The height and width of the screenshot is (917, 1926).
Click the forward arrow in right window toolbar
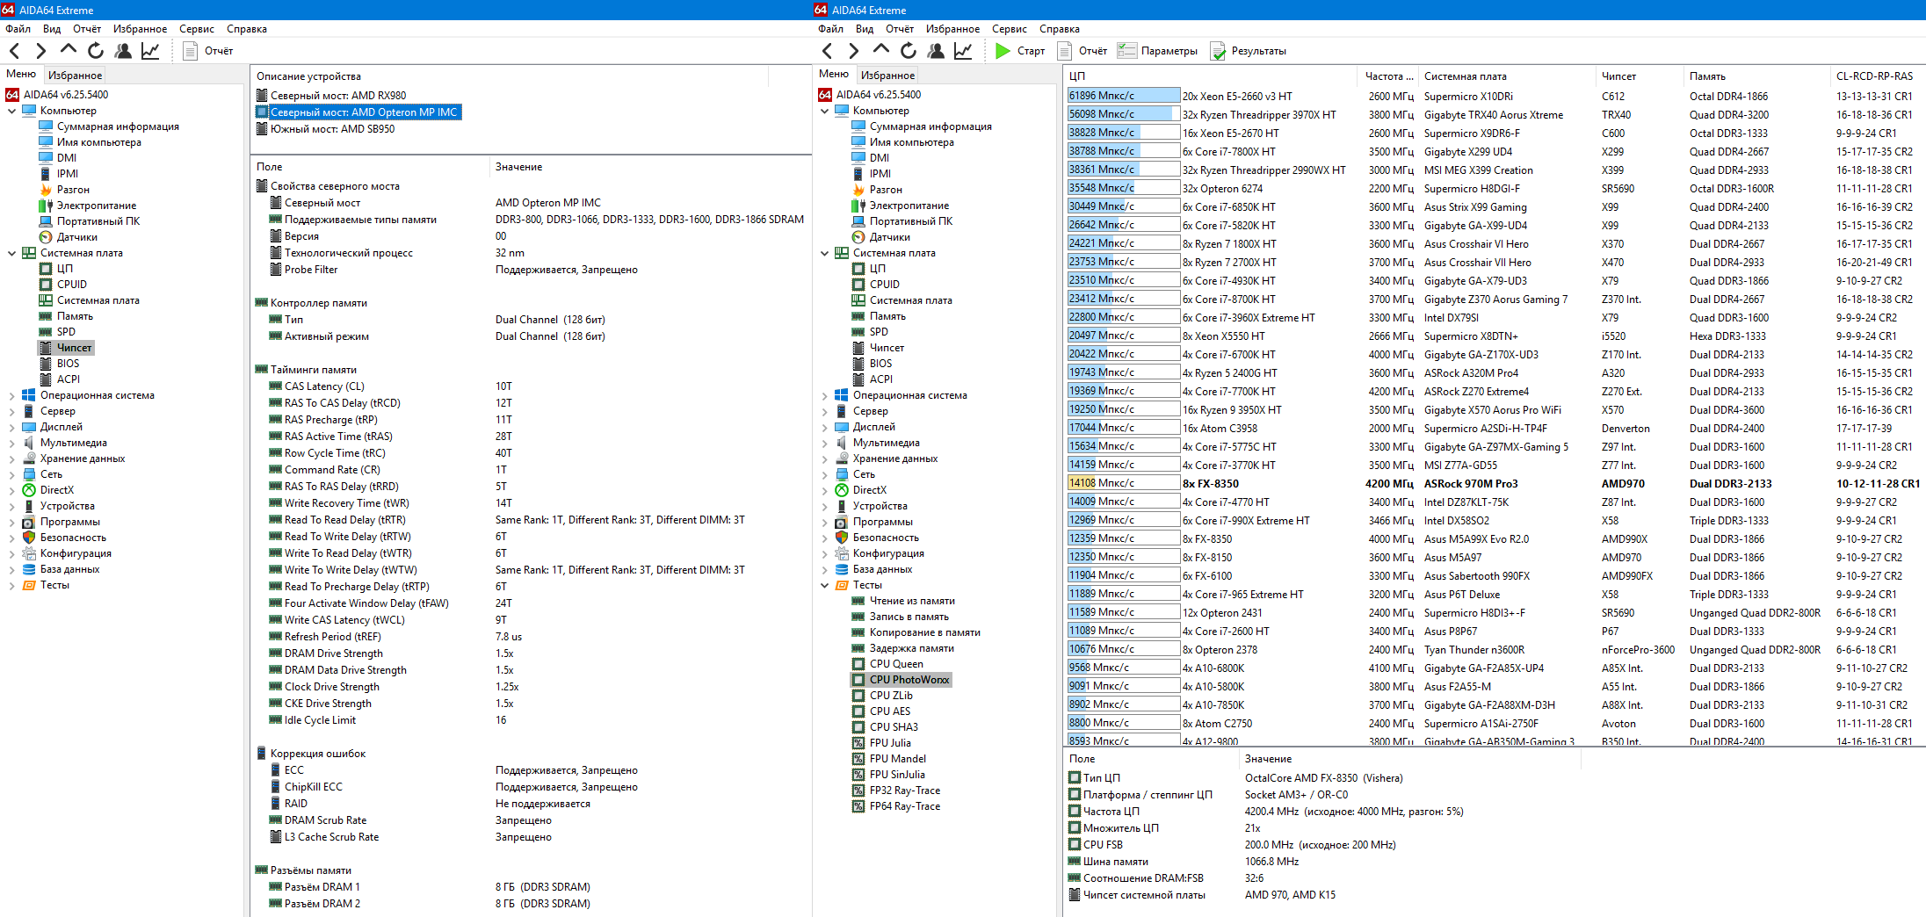(854, 51)
